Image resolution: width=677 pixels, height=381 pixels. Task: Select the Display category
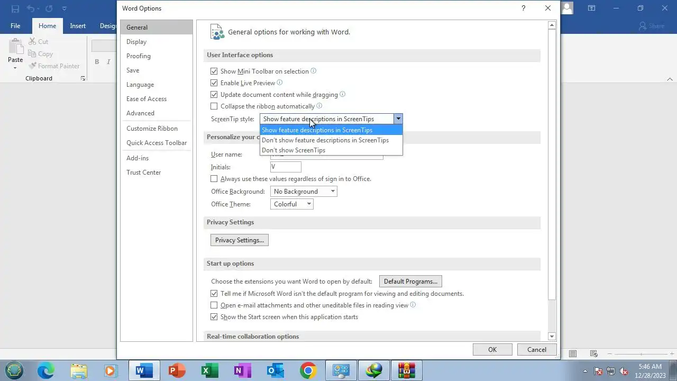pos(156,41)
